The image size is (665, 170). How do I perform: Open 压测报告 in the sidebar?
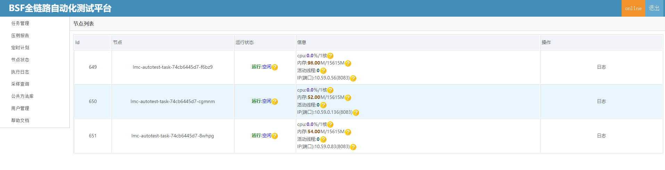tap(20, 35)
